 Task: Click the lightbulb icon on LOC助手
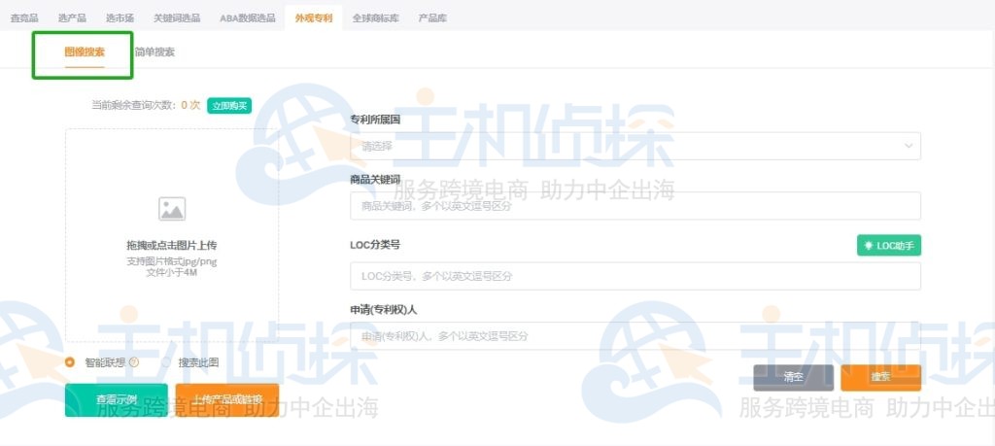tap(868, 246)
